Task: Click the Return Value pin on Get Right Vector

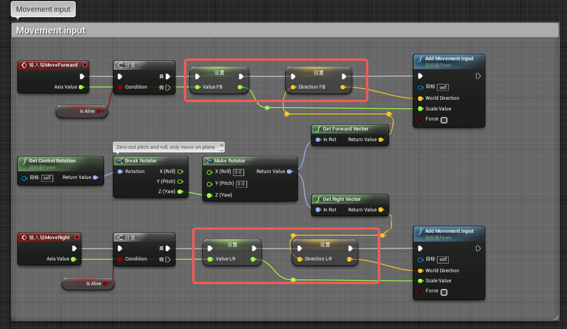Action: pos(381,210)
